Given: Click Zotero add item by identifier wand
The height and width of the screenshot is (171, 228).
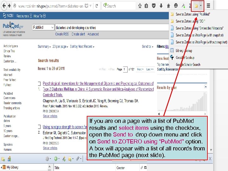Looking at the screenshot, I should tap(64, 159).
